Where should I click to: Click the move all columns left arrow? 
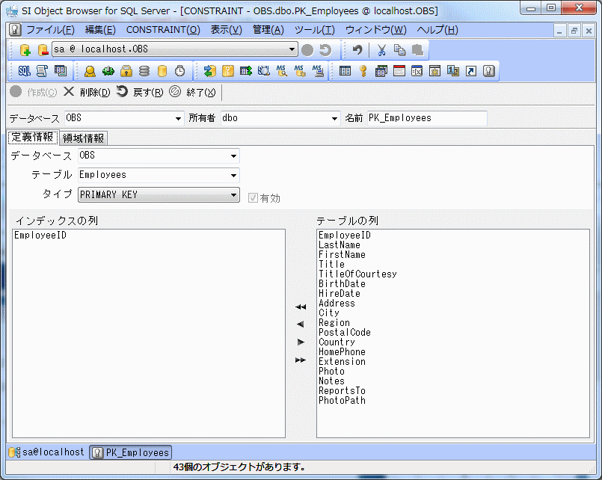click(301, 307)
